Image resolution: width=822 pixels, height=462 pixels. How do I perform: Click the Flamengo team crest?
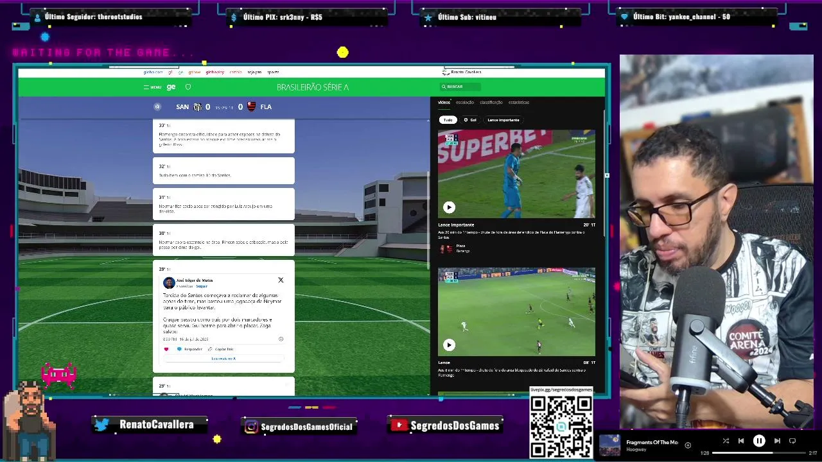pos(251,107)
